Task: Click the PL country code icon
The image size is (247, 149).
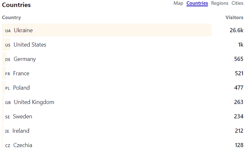Action: pos(7,88)
